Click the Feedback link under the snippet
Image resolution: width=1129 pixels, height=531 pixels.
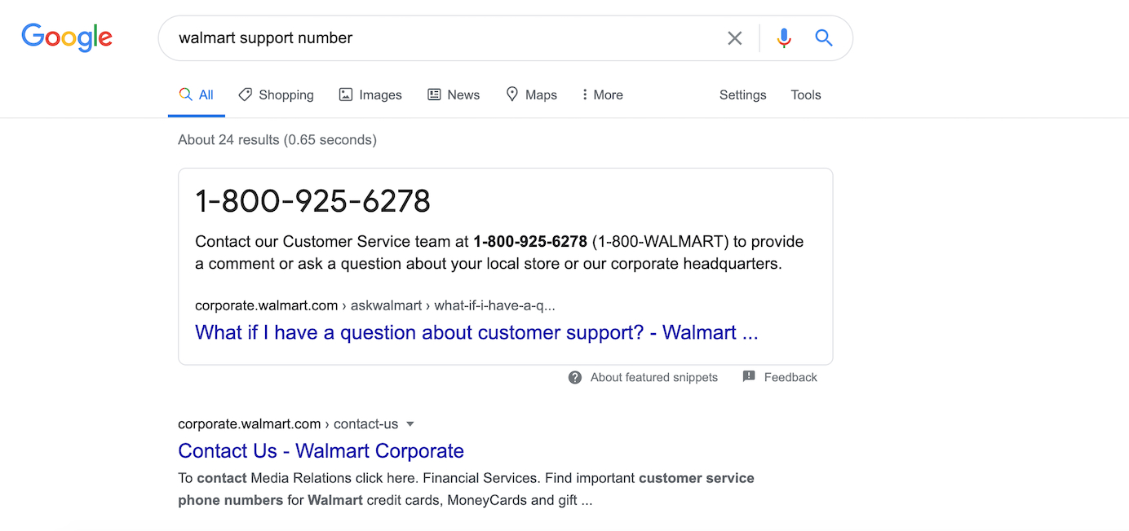point(790,377)
